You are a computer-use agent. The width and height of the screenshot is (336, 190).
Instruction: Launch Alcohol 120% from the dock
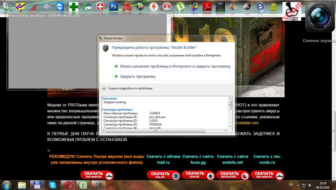click(127, 6)
